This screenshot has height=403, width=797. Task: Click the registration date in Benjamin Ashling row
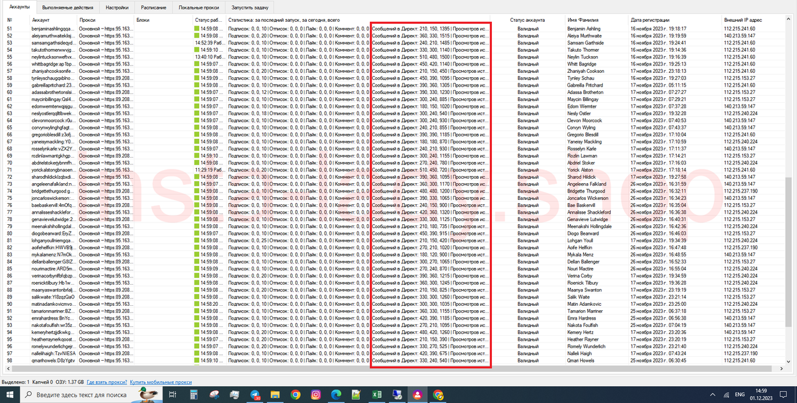[x=658, y=29]
